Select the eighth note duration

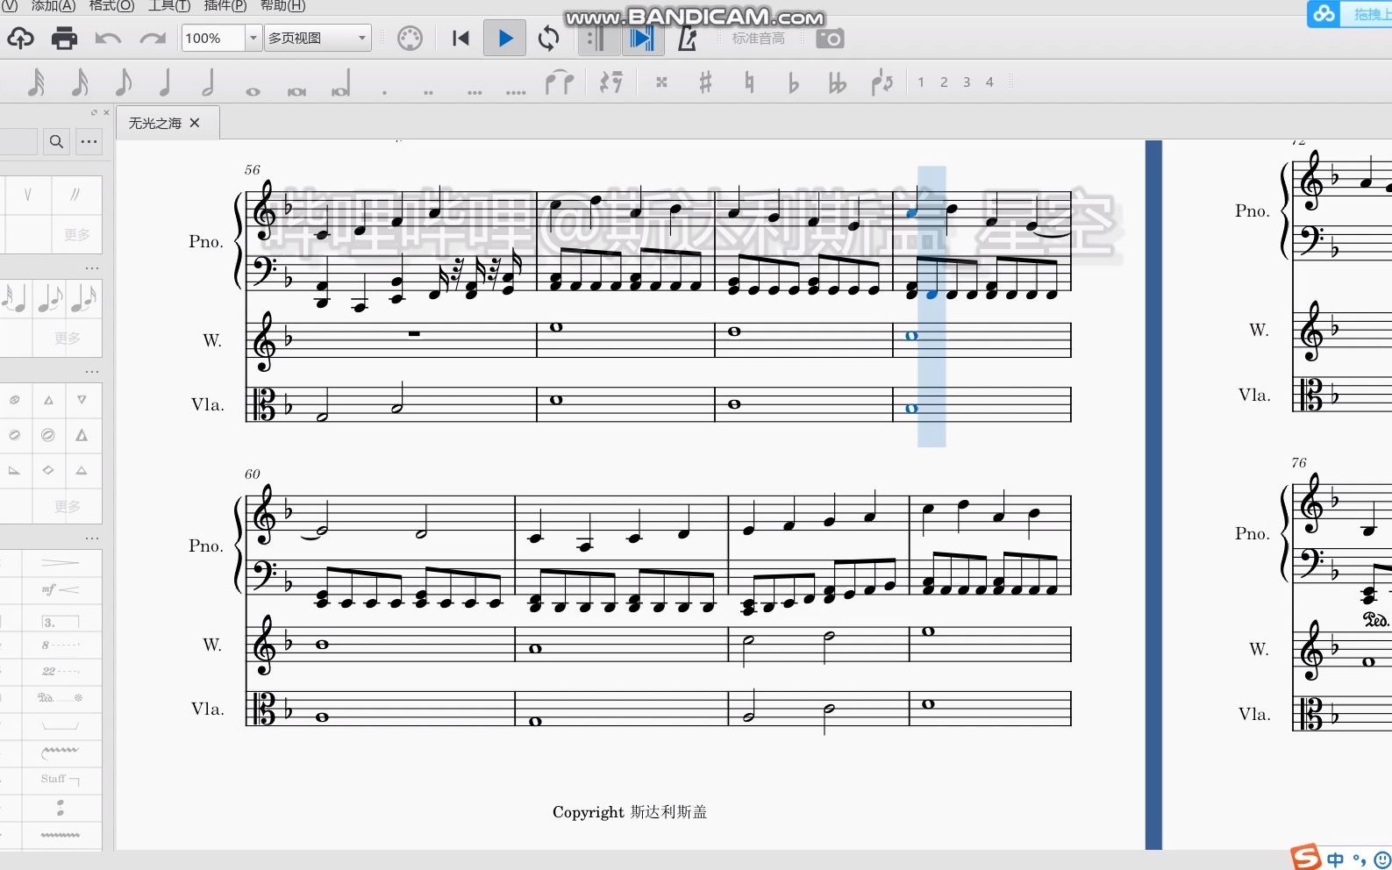point(124,82)
